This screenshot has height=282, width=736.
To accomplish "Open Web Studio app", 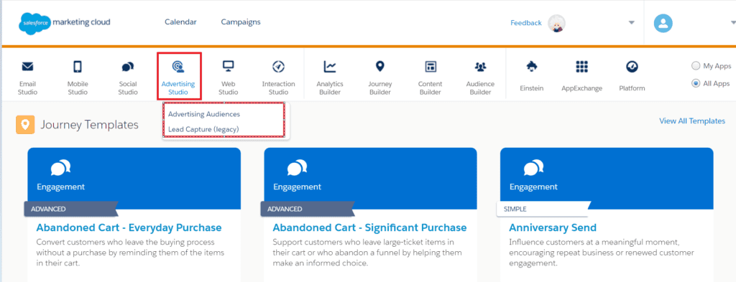I will point(228,77).
